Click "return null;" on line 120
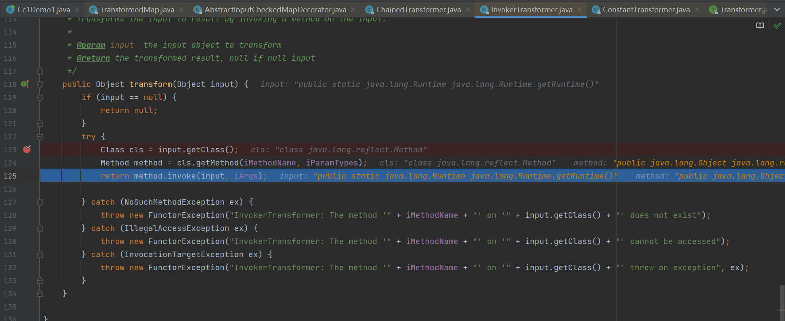 129,110
